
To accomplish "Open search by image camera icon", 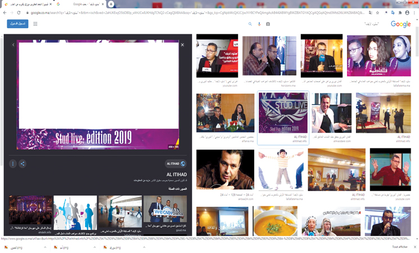I will pos(268,24).
